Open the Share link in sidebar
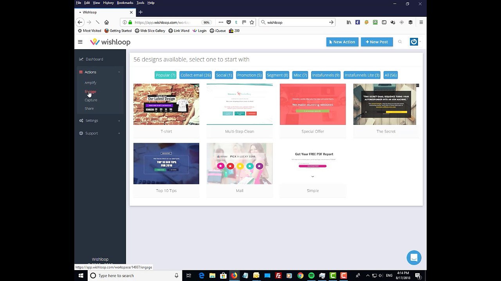This screenshot has height=281, width=501. click(x=89, y=108)
